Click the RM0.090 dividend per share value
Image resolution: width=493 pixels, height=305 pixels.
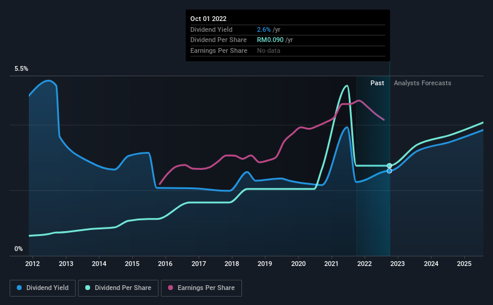(270, 40)
